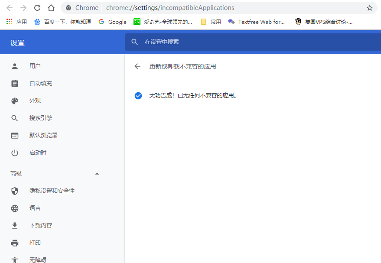The height and width of the screenshot is (263, 381).
Task: Open the 自动填充 settings section
Action: (x=41, y=83)
